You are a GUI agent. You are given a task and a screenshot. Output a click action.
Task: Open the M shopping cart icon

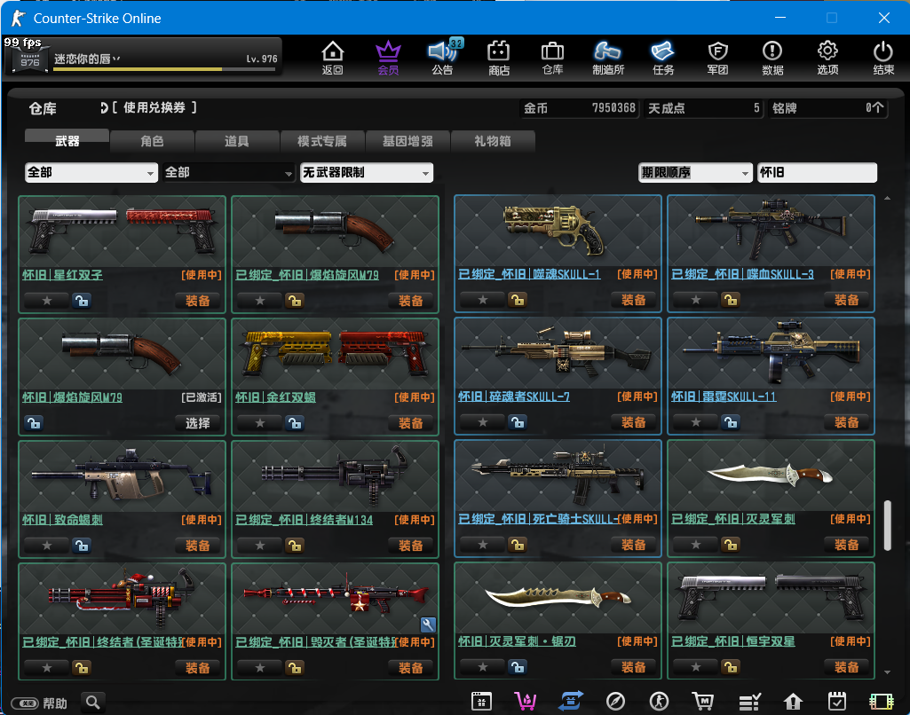click(703, 702)
